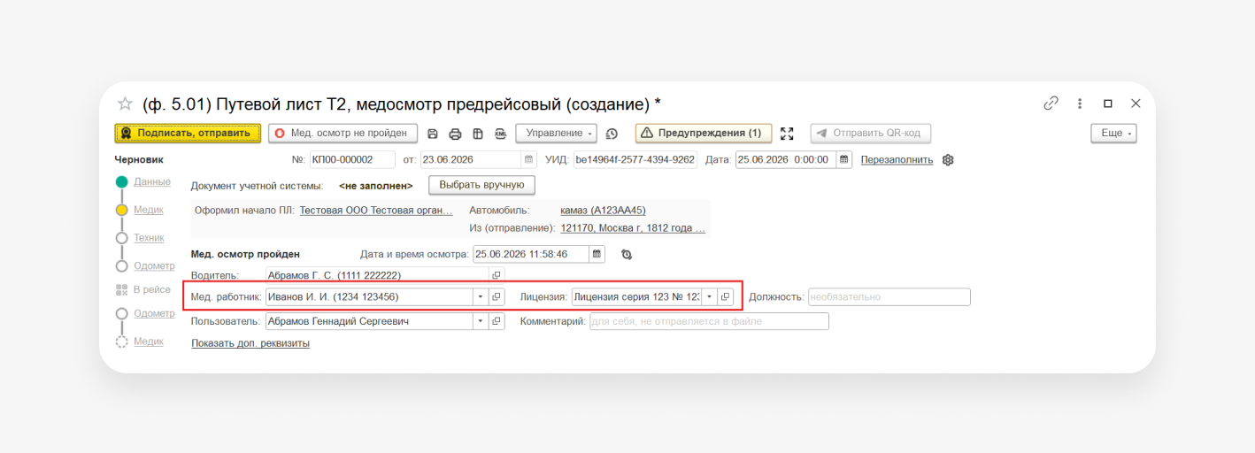Go to the Данные step
Screen dimensions: 1255x453
click(x=152, y=182)
